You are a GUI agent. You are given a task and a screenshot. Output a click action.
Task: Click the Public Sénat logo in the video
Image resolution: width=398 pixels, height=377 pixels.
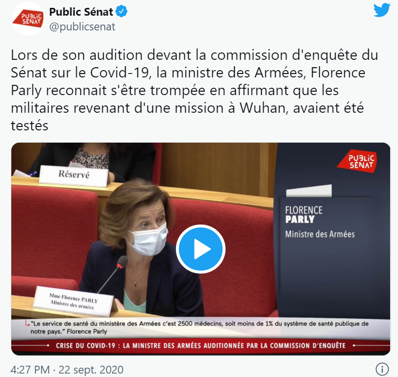[x=357, y=161]
